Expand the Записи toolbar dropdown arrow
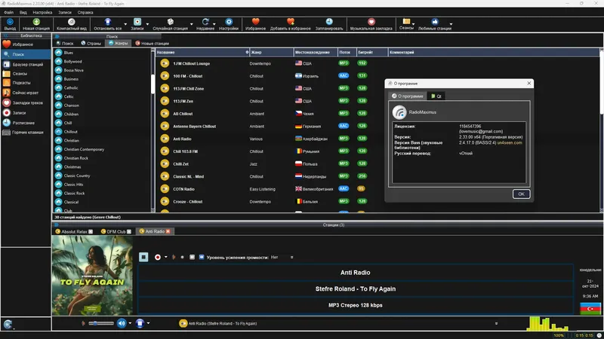 point(147,24)
